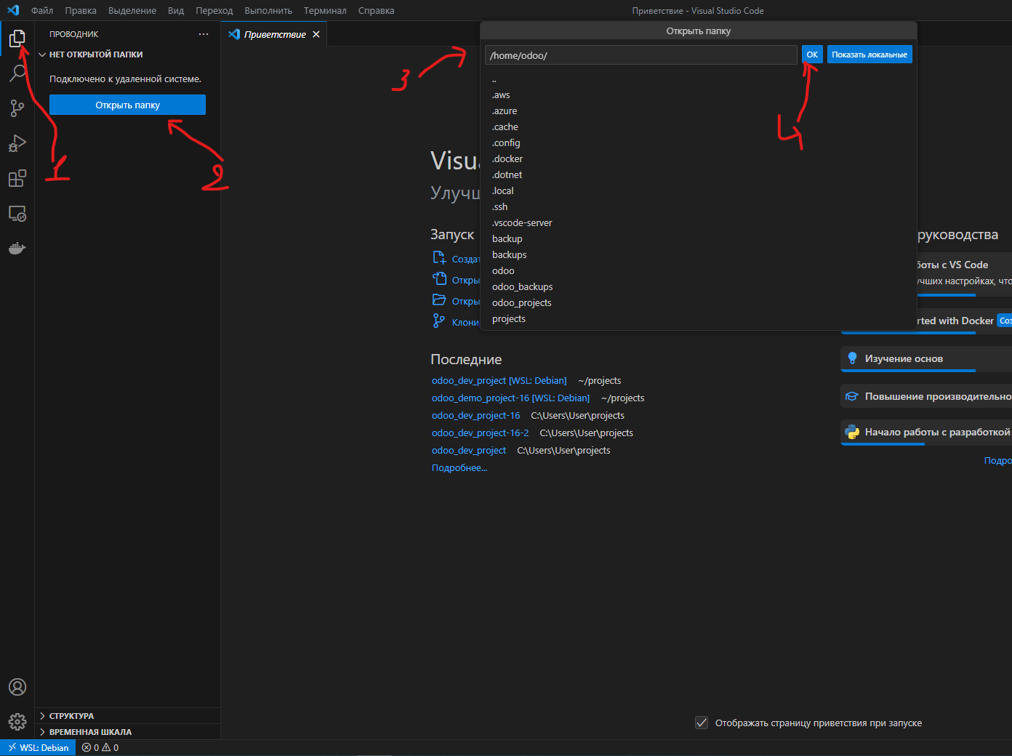Image resolution: width=1012 pixels, height=756 pixels.
Task: Click the light bulb icon beside Изучение основ
Action: click(853, 358)
